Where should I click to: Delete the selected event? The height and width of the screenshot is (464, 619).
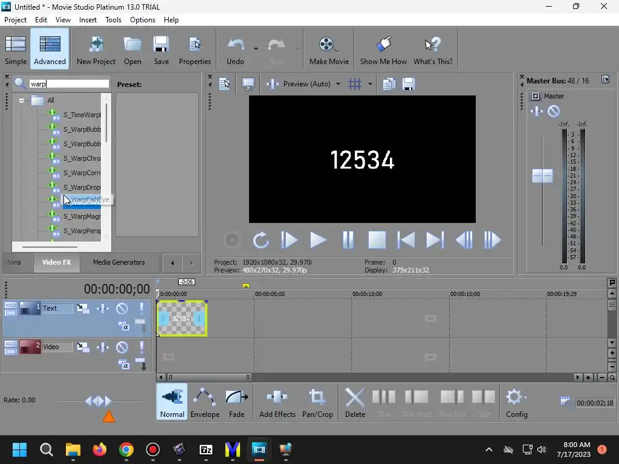[x=355, y=402]
